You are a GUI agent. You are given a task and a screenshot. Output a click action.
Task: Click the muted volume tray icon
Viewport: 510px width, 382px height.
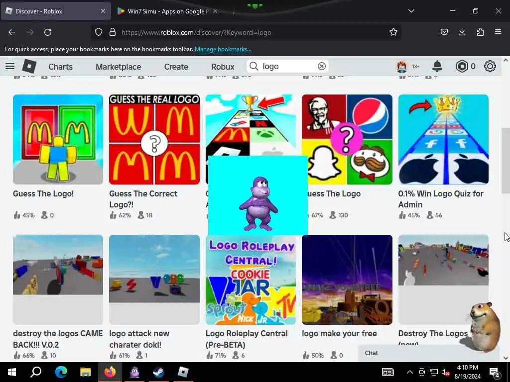[x=445, y=372]
